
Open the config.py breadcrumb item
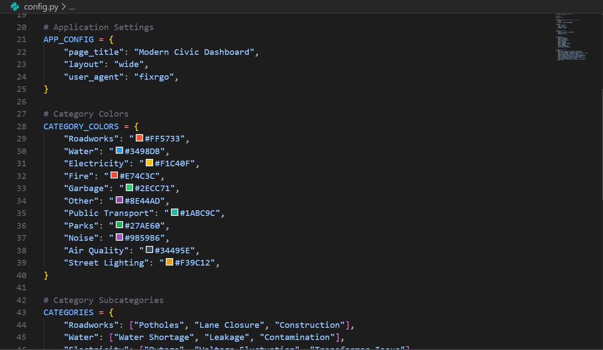[41, 7]
